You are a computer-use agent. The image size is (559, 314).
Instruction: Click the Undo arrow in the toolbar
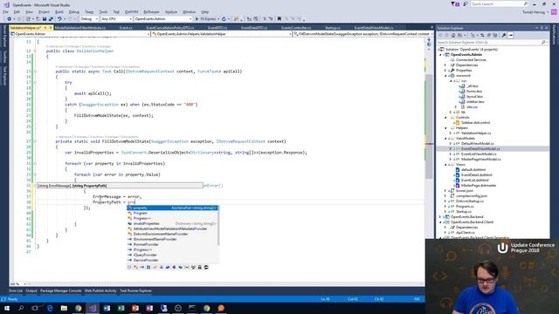(59, 19)
